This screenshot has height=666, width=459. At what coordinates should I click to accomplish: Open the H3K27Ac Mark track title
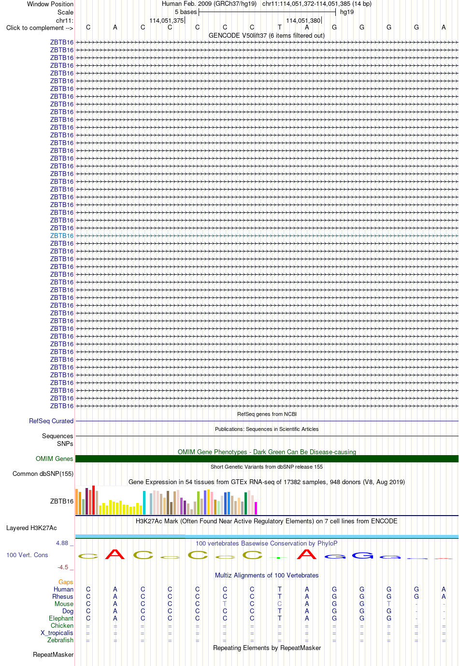[x=267, y=521]
